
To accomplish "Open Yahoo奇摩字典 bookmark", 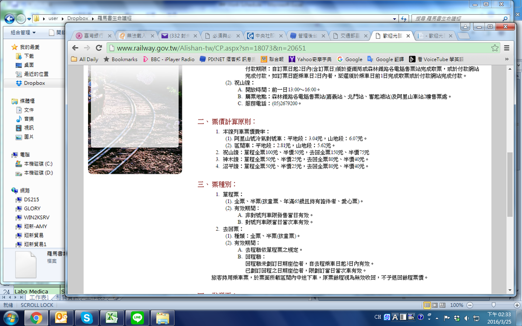I will tap(310, 59).
